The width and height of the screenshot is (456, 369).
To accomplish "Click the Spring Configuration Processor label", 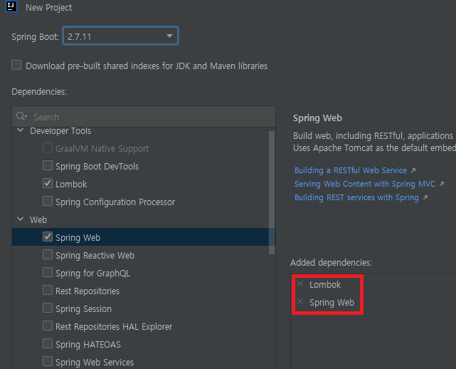I will coord(115,202).
